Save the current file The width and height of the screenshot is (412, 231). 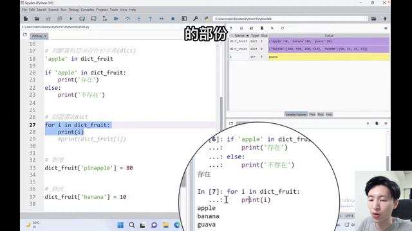(48, 19)
